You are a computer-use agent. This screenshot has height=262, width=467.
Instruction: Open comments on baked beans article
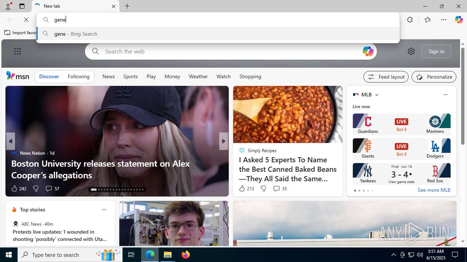pos(280,188)
